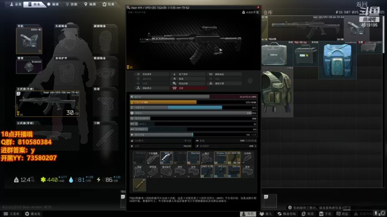Switch to the 装备 gear tab
387x217 pixels.
pos(34,4)
